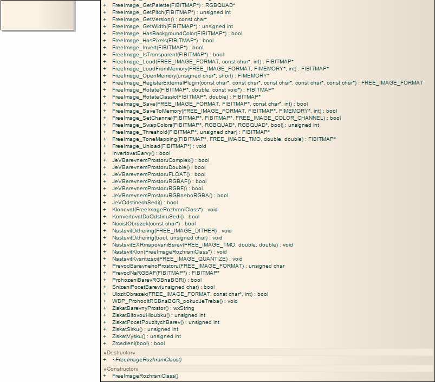Select the NastavitEXRmapovaniBarev method row
This screenshot has width=435, height=382.
click(x=203, y=245)
